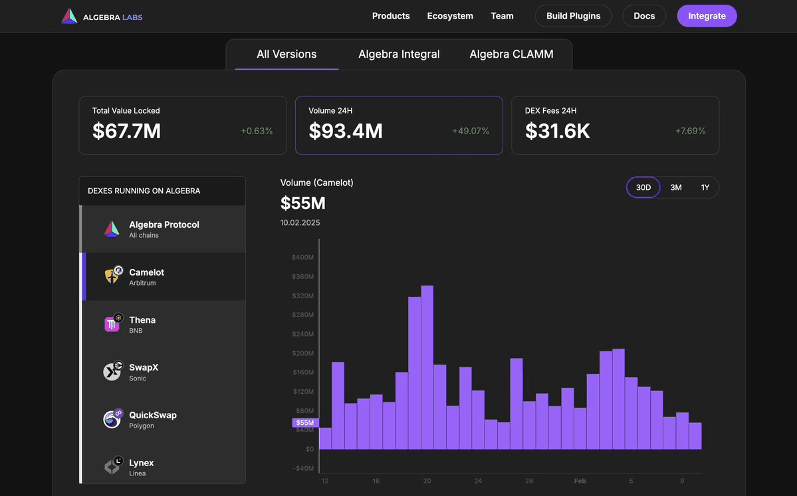Switch to the 3M time range

[675, 187]
